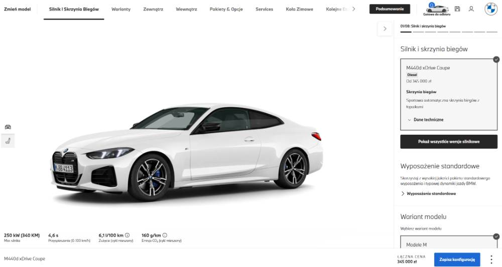Click the Podsumowanie button

(x=390, y=9)
